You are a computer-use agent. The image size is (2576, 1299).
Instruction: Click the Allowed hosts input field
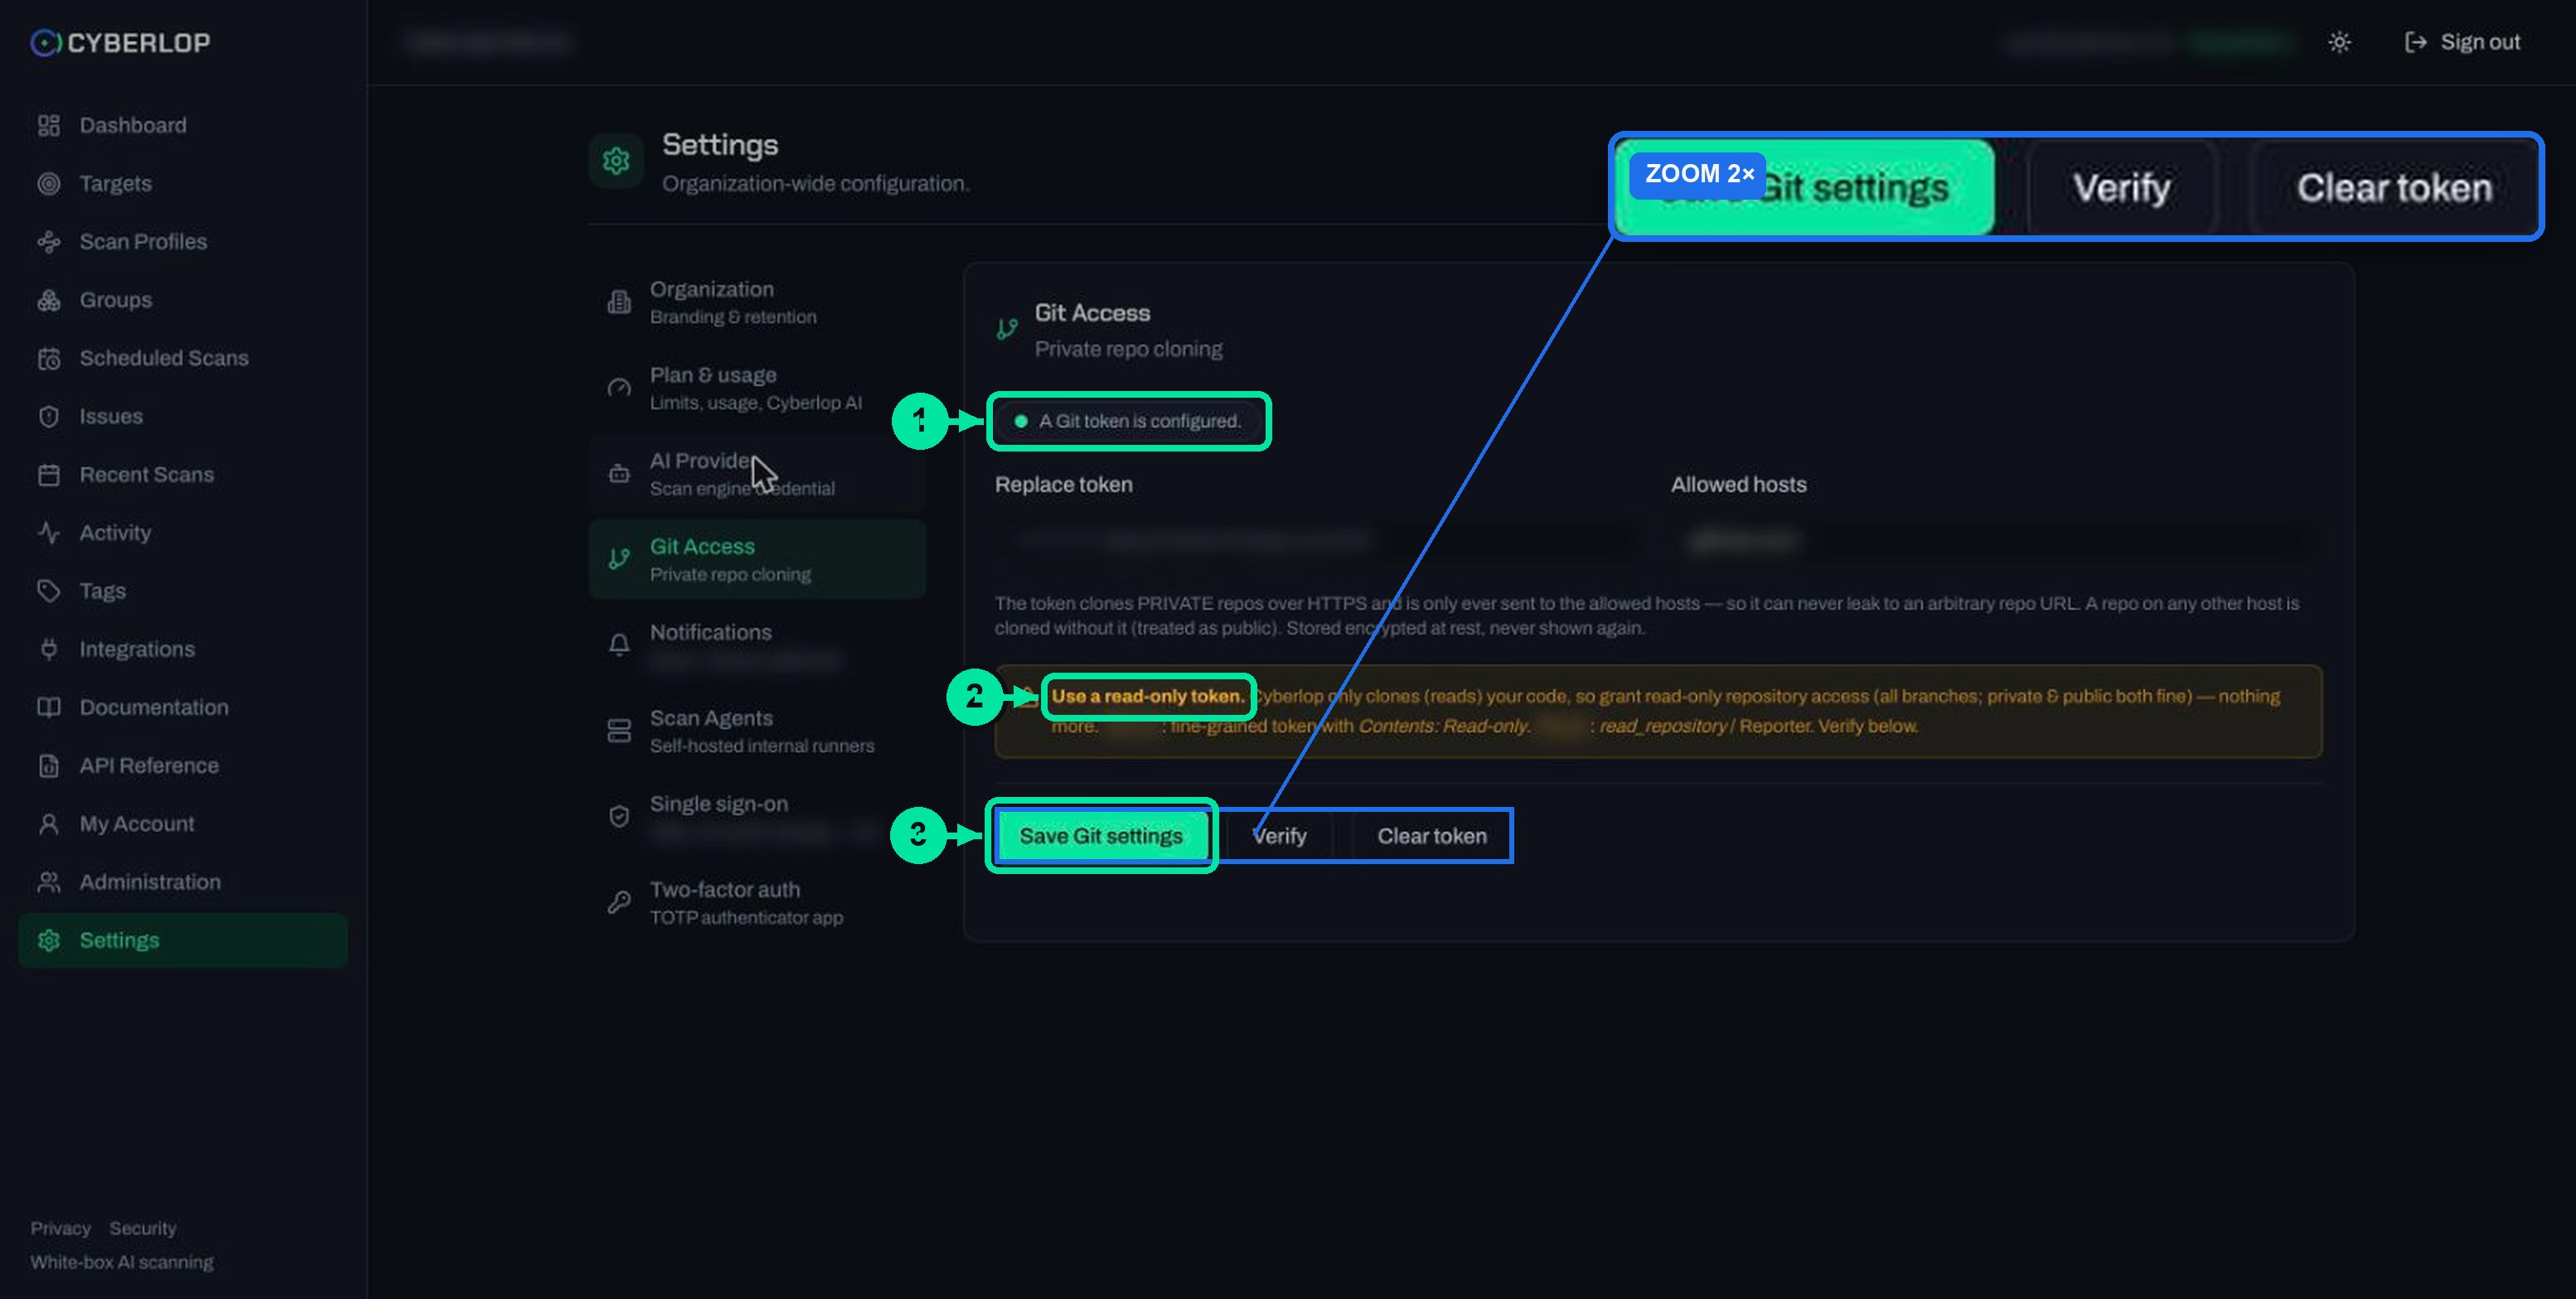1996,541
